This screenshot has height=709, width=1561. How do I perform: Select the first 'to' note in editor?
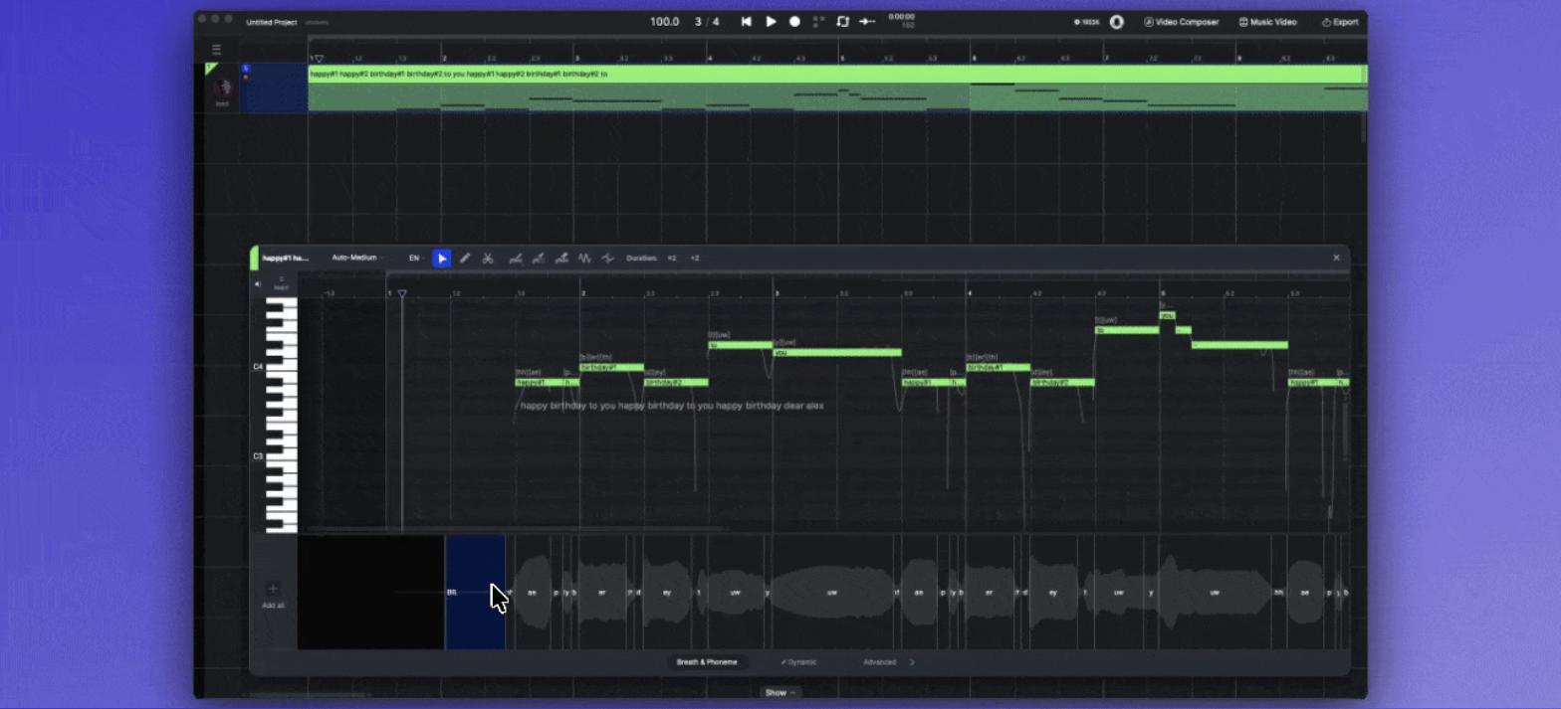point(740,345)
